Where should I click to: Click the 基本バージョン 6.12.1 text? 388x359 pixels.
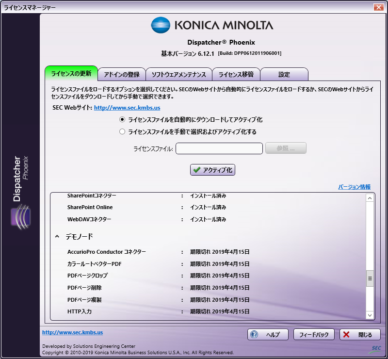187,53
